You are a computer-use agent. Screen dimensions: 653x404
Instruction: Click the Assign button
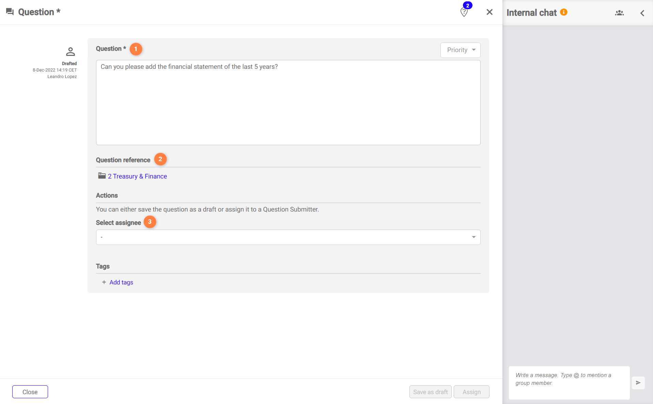[x=471, y=392]
